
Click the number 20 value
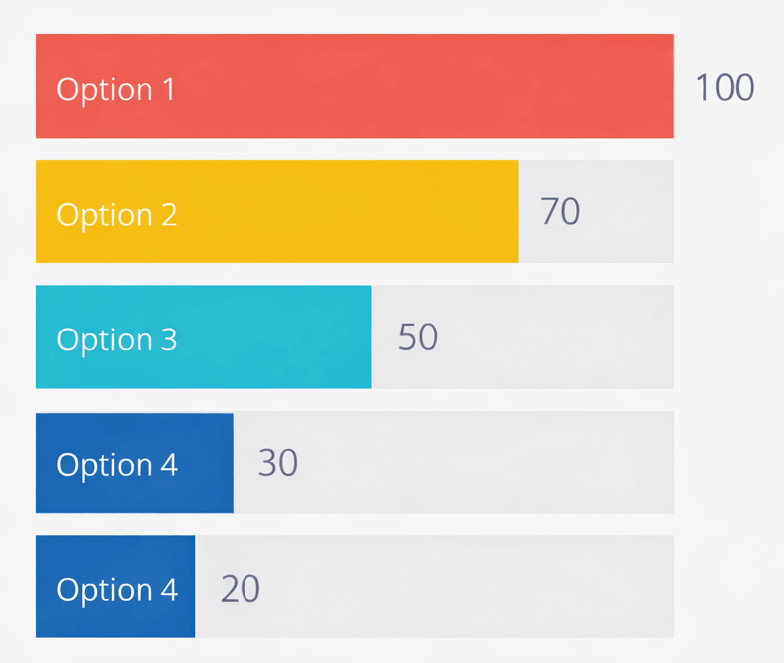point(240,589)
